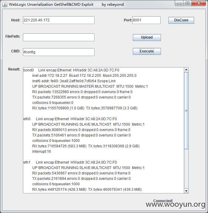This screenshot has height=213, width=208.
Task: Click the window title text 'WebLogic Unserialization GetShell&CMD Exploit'
Action: click(x=51, y=5)
